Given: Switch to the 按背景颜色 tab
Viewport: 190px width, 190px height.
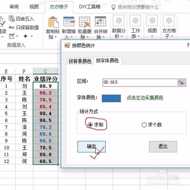Looking at the screenshot, I should click(80, 61).
